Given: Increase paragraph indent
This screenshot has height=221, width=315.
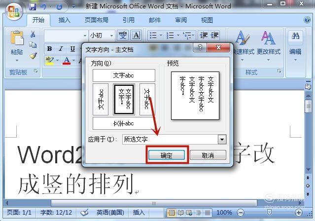Looking at the screenshot, I should (214, 36).
